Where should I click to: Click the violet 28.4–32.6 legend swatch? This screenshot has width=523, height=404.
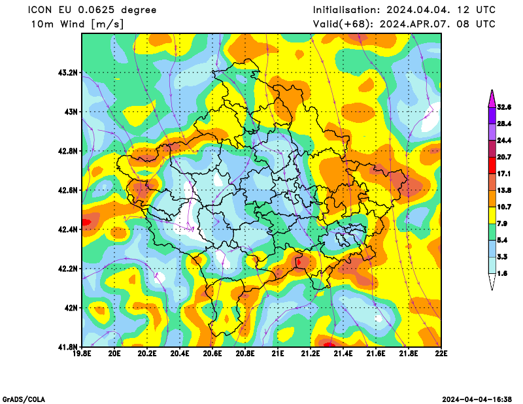pyautogui.click(x=492, y=116)
